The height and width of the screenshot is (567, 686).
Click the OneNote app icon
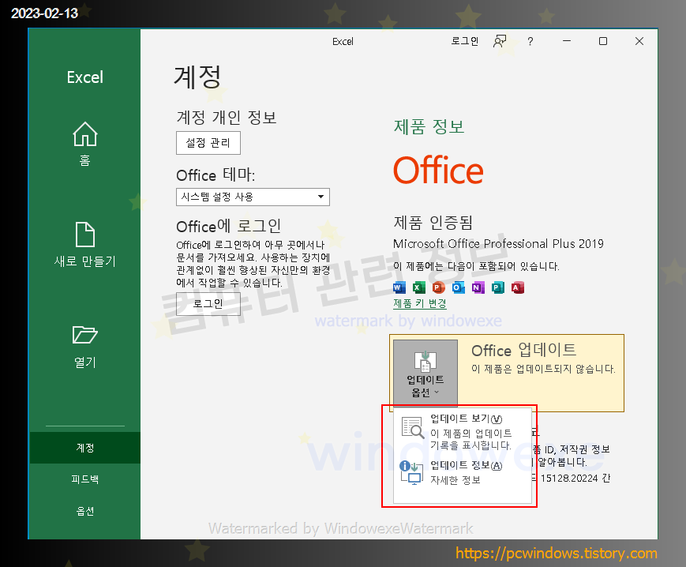pos(478,287)
